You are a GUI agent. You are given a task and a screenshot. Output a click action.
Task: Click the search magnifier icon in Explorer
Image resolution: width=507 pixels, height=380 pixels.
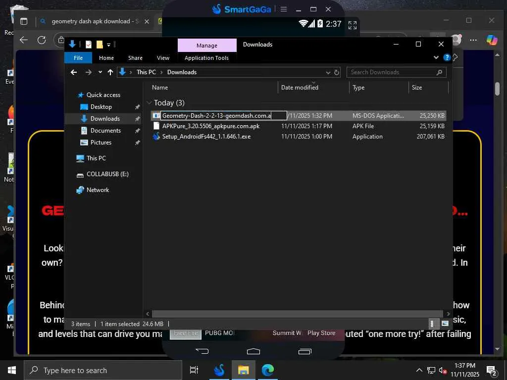[439, 72]
